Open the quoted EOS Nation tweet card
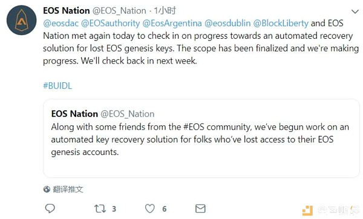 201,139
